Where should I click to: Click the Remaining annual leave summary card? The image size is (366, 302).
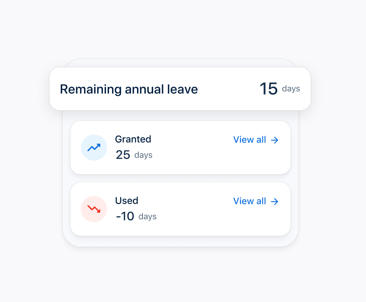(180, 89)
